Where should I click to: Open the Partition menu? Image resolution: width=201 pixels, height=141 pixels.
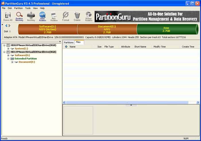(18, 8)
